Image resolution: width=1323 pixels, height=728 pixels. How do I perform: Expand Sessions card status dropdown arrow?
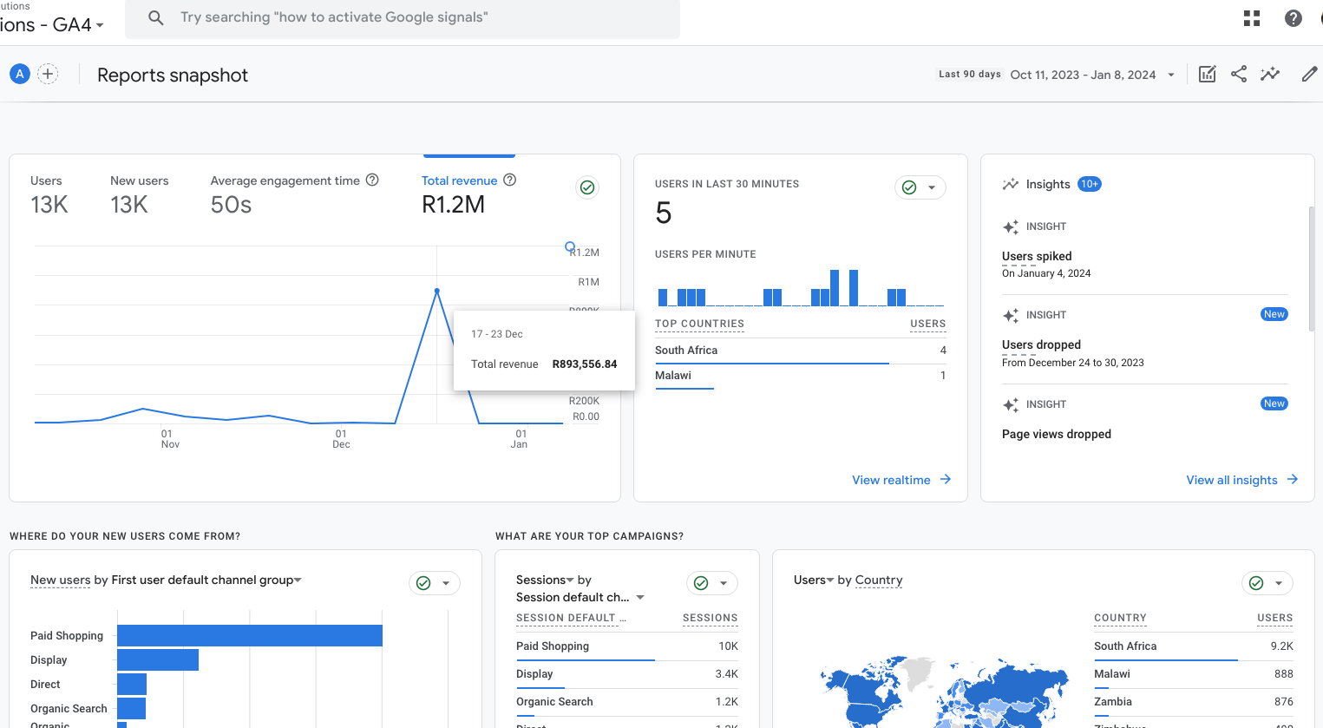click(x=724, y=583)
